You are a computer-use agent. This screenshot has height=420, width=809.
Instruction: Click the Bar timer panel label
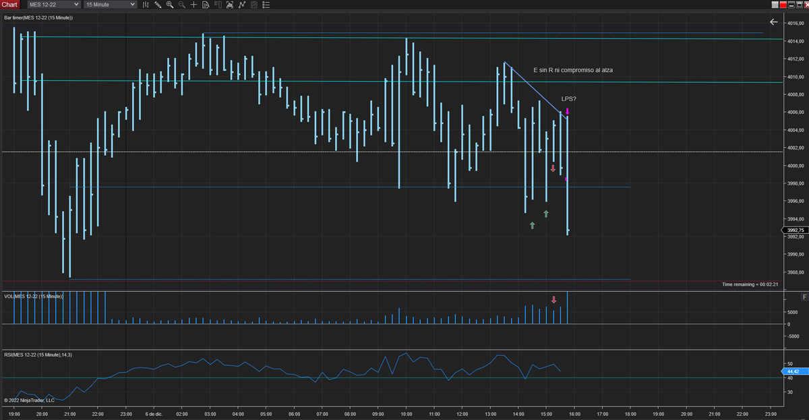click(x=38, y=18)
